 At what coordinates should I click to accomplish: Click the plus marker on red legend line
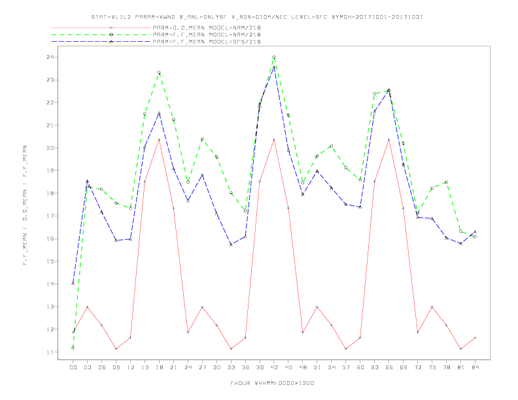(x=111, y=27)
